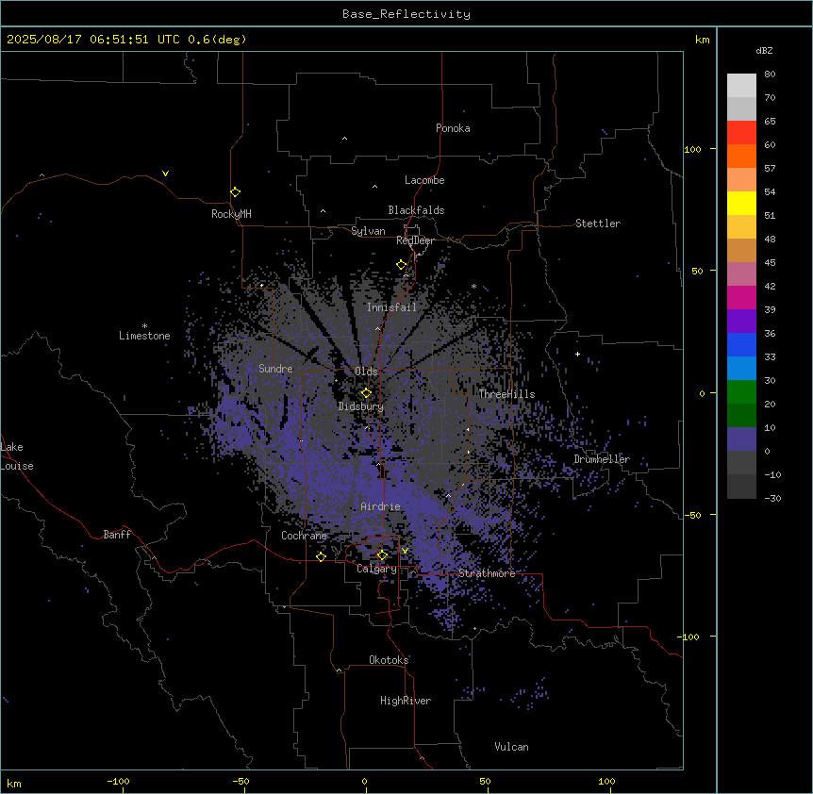Click the yellow diamond marker below Cochrane
This screenshot has height=794, width=813.
[321, 556]
